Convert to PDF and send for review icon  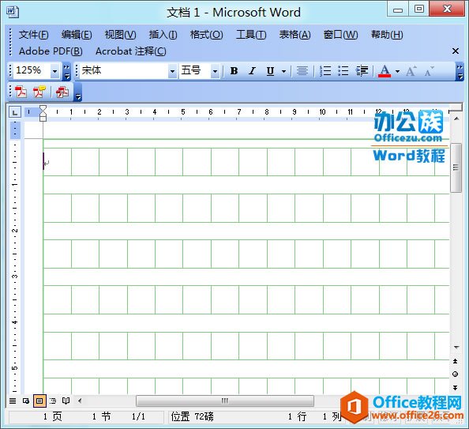click(62, 92)
